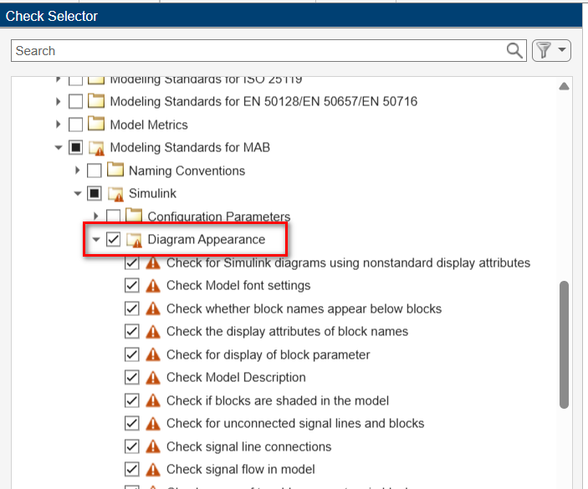The image size is (588, 489).
Task: Click warning icon beside Model font settings
Action: tap(153, 286)
